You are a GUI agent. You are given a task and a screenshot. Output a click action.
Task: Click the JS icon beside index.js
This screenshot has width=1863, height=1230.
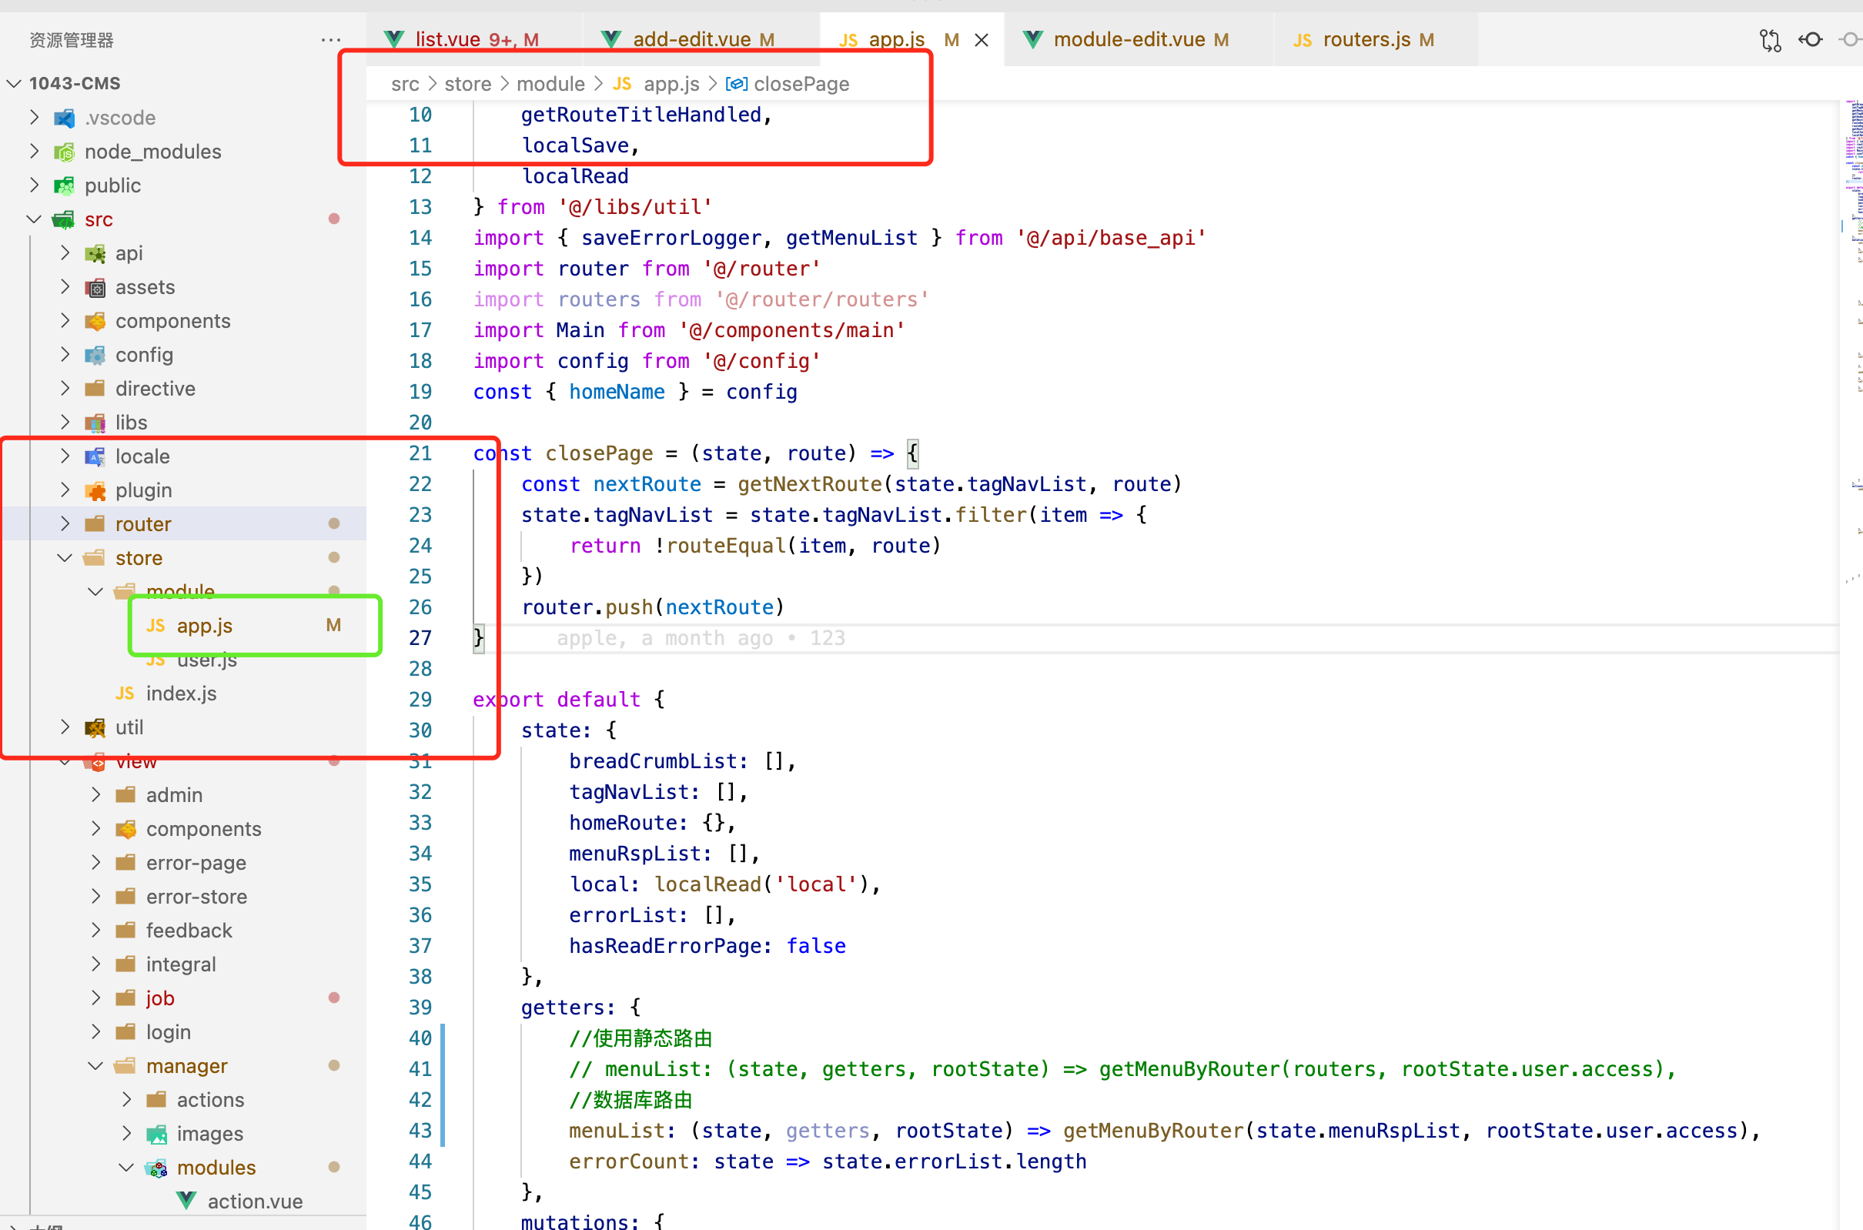click(x=125, y=694)
